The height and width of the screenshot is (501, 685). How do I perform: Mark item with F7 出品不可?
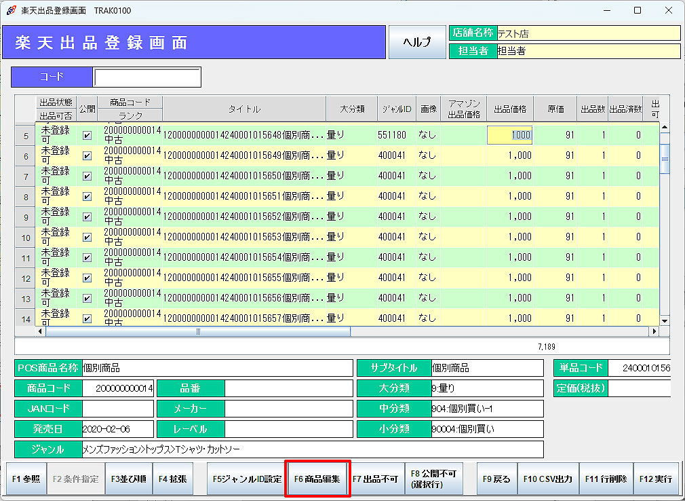(x=375, y=479)
